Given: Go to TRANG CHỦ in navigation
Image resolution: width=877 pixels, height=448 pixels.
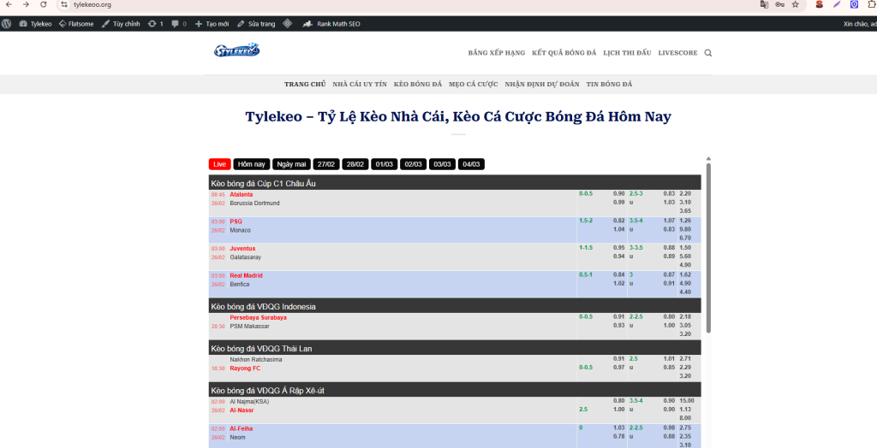Looking at the screenshot, I should (305, 85).
